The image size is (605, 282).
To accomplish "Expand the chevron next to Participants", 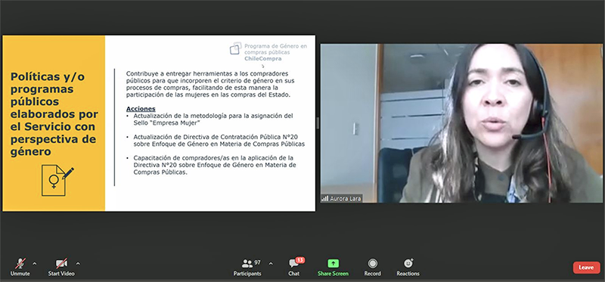I will [271, 264].
